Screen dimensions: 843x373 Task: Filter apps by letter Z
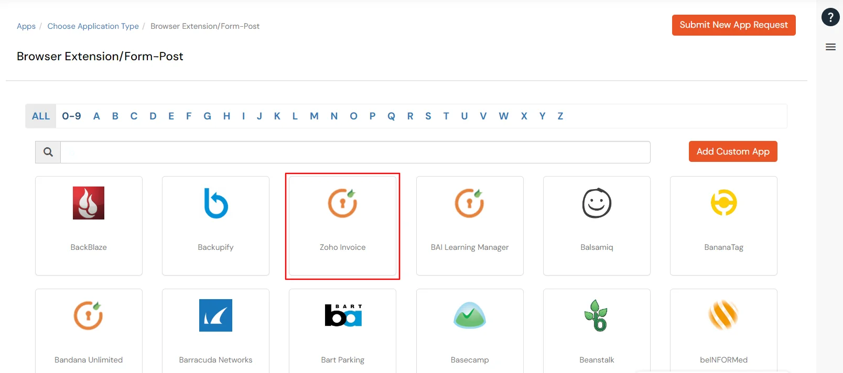point(560,116)
